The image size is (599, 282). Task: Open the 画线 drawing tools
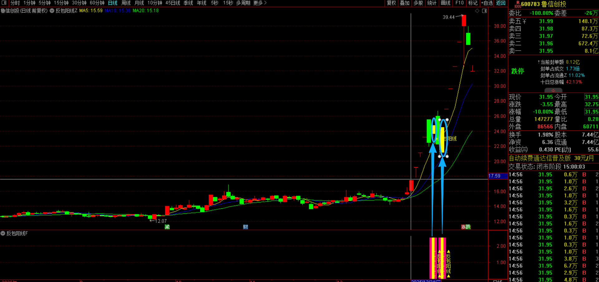click(x=446, y=3)
